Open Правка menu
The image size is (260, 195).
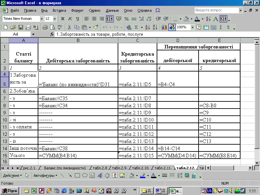(30, 10)
